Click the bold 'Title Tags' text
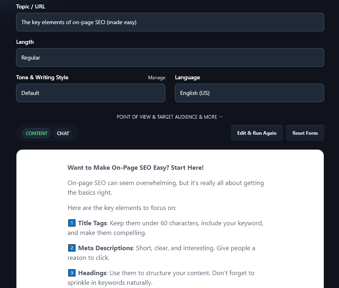The height and width of the screenshot is (288, 339). tap(92, 223)
